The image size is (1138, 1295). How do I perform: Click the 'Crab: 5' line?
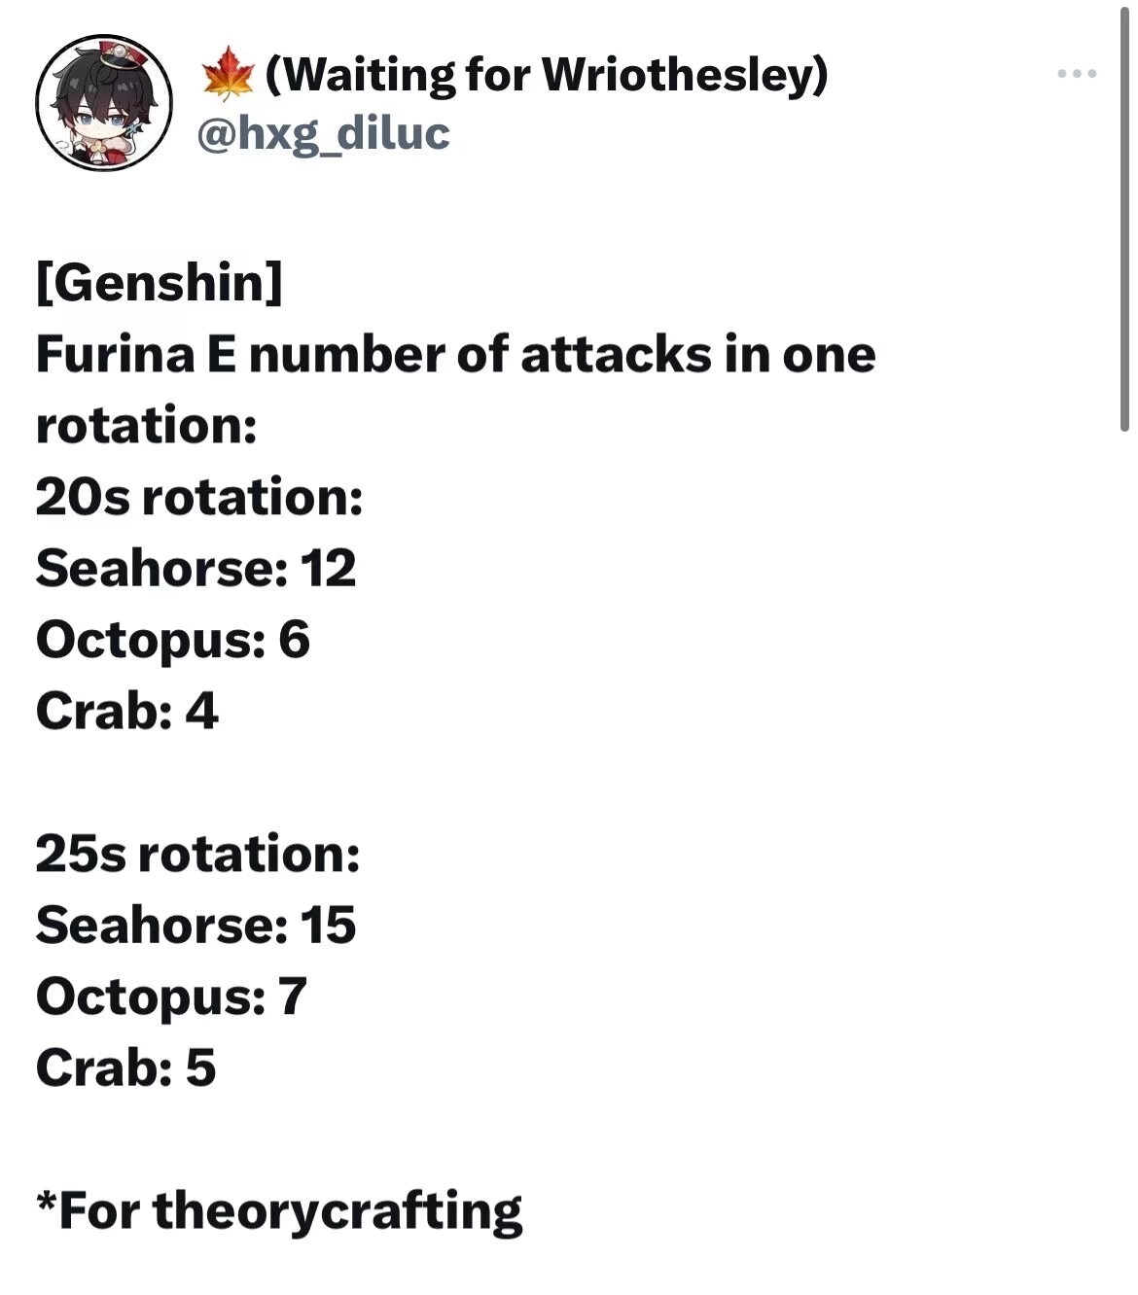coord(126,1067)
